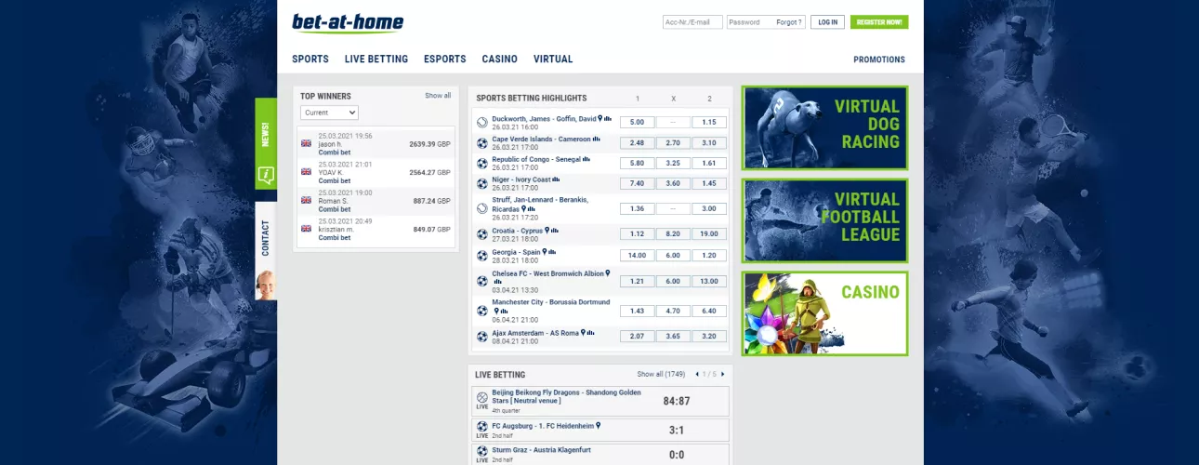Image resolution: width=1199 pixels, height=465 pixels.
Task: Click location pin icon for Georgia - Spain
Action: pos(543,251)
